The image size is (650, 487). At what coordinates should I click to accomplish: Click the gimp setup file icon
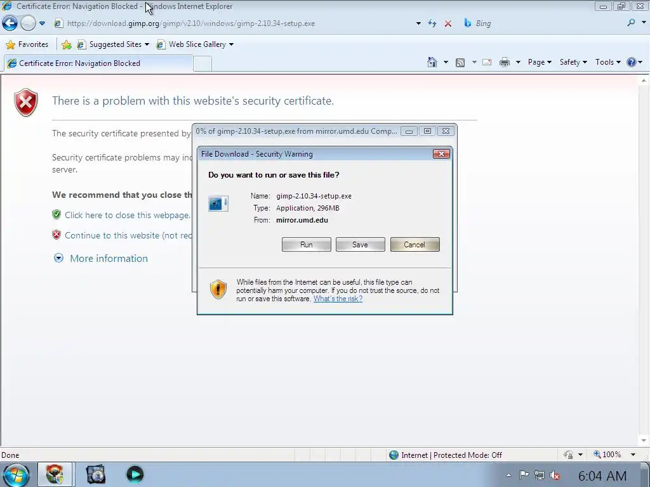coord(218,204)
